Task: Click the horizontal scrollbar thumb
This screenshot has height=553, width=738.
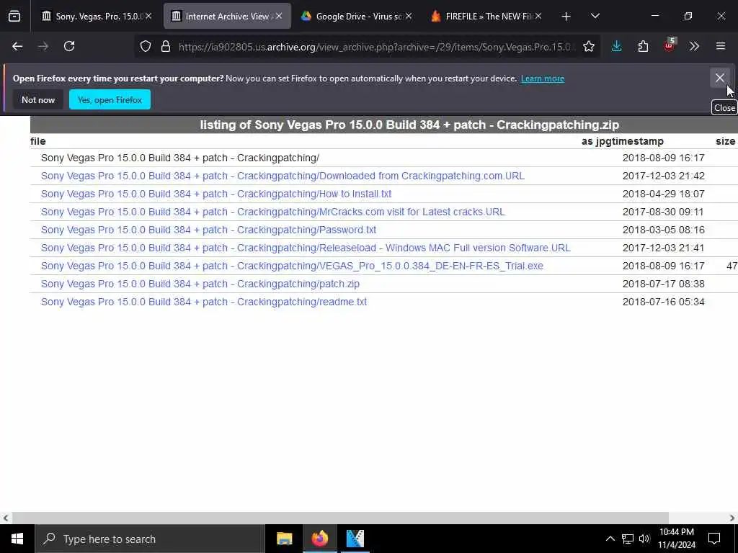Action: point(340,518)
